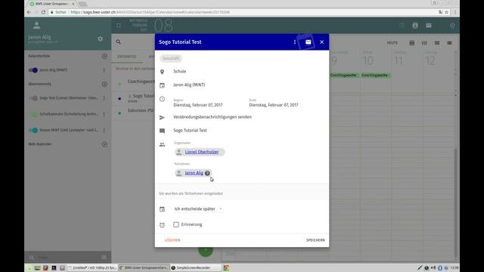Add a calendar with the Kalenderliste plus icon
This screenshot has width=484, height=272.
coord(104,56)
